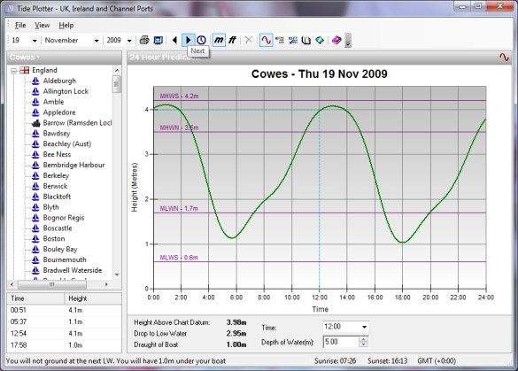
Task: Go to the previous day arrow
Action: click(174, 41)
